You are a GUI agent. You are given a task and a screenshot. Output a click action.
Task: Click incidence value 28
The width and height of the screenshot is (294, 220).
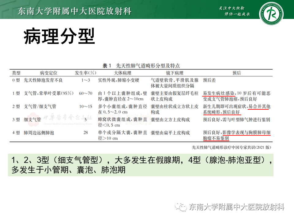click(x=86, y=133)
